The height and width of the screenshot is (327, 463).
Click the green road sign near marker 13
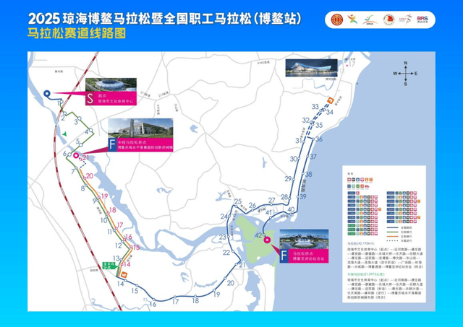click(110, 266)
